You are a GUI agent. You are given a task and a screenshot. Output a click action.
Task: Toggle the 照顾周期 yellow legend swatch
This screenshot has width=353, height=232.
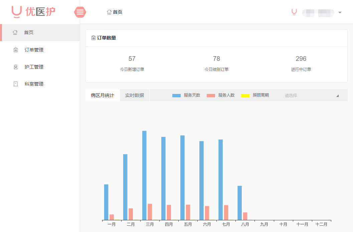click(x=245, y=96)
